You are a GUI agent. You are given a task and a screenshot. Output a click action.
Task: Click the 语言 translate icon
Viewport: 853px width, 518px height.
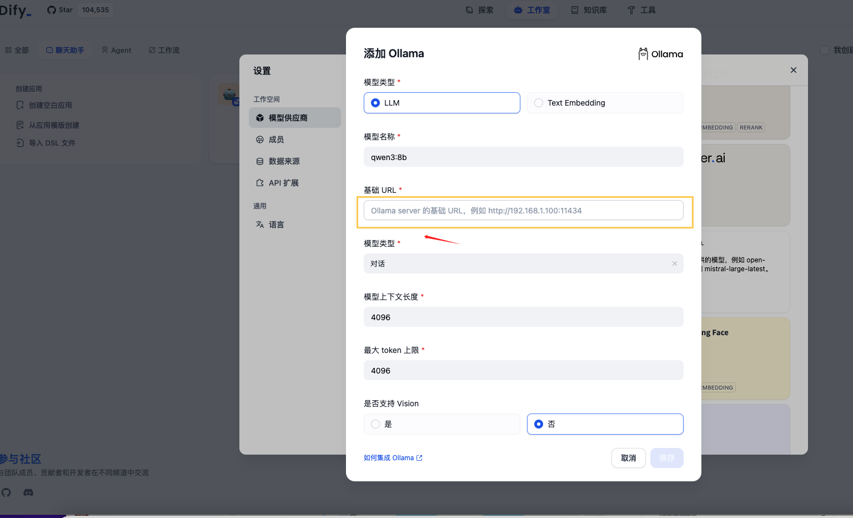click(x=260, y=225)
